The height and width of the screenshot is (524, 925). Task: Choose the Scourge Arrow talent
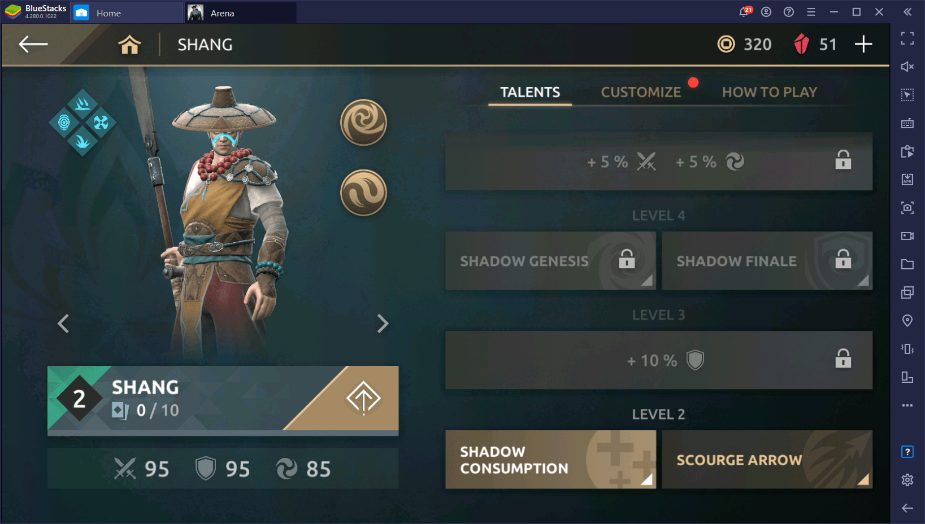(x=767, y=460)
